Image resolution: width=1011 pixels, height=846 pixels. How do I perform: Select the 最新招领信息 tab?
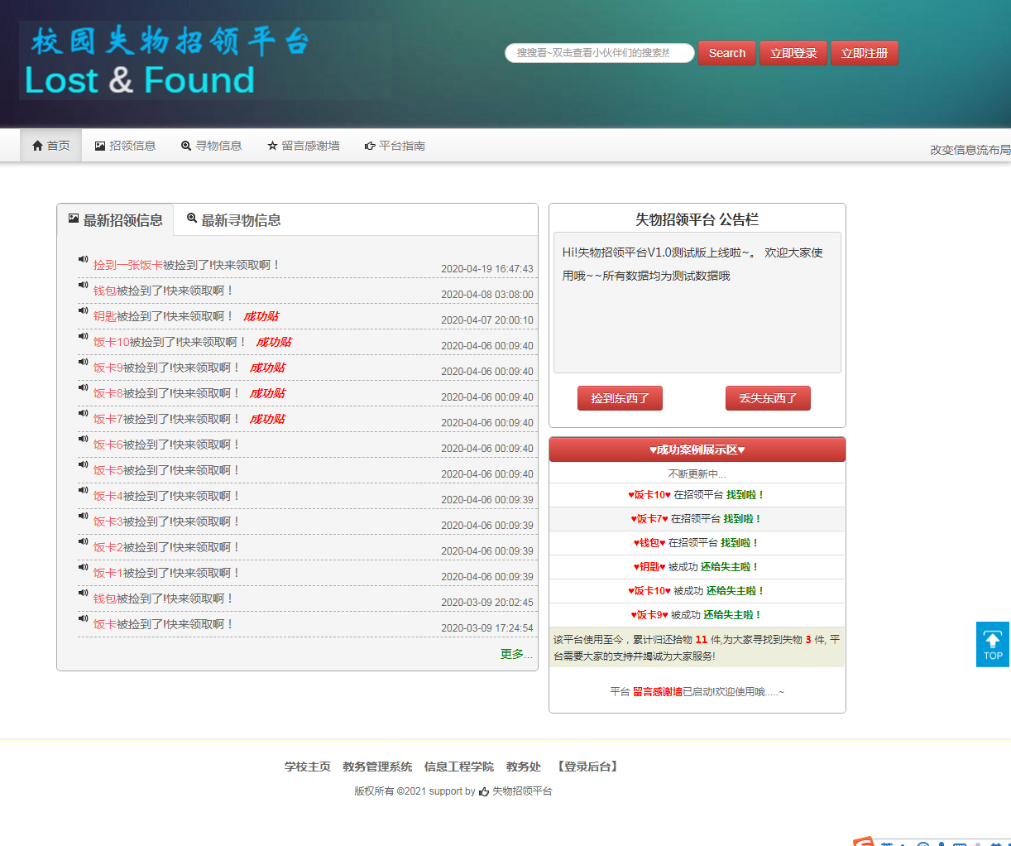115,220
